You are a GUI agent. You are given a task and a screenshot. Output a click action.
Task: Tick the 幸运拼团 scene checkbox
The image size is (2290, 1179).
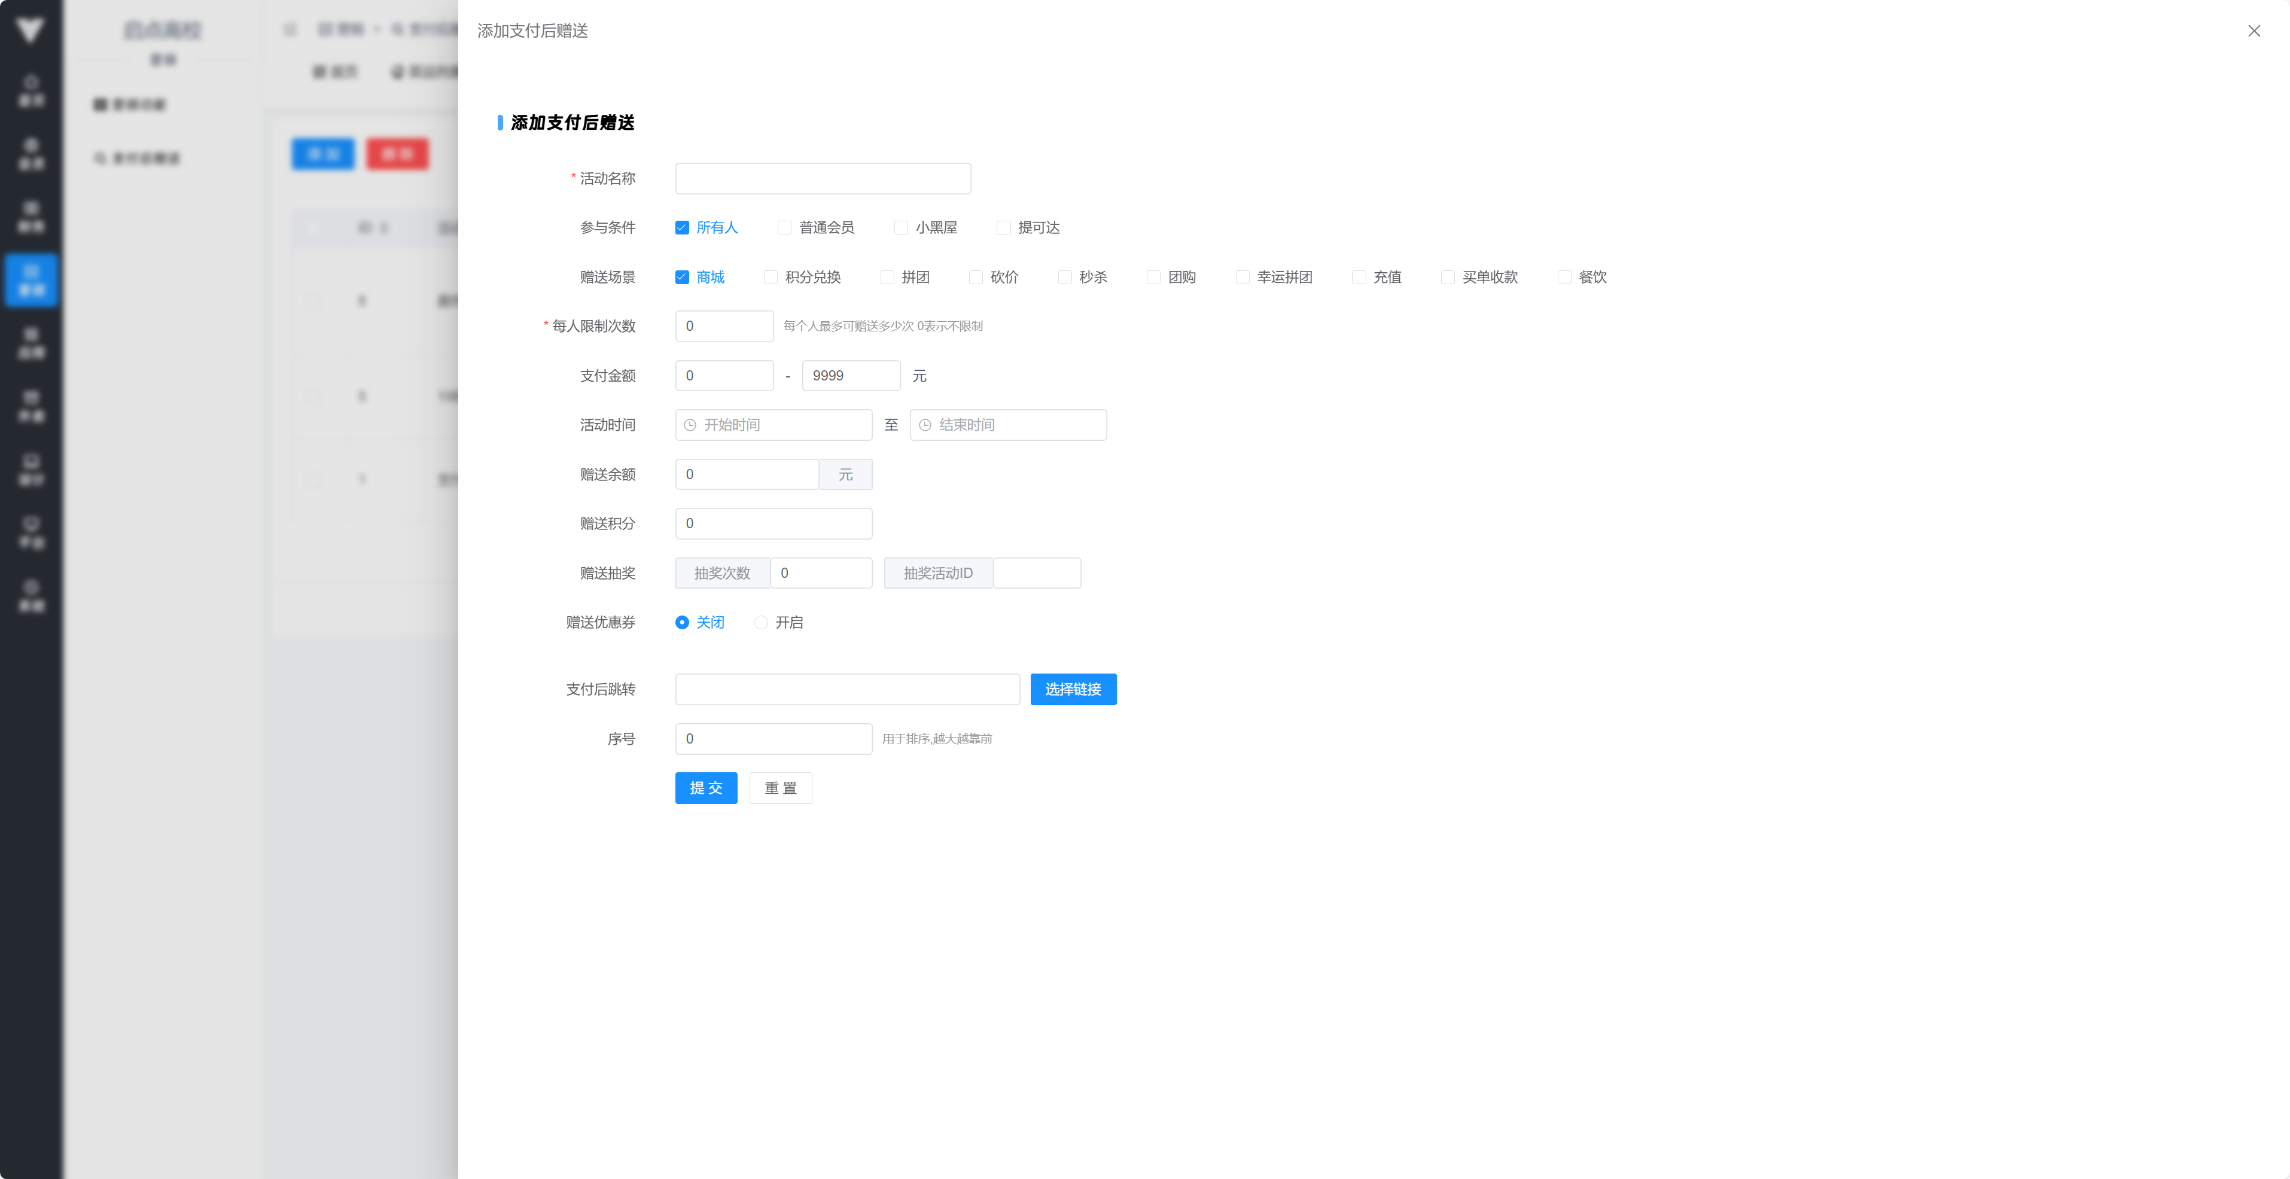(x=1242, y=278)
